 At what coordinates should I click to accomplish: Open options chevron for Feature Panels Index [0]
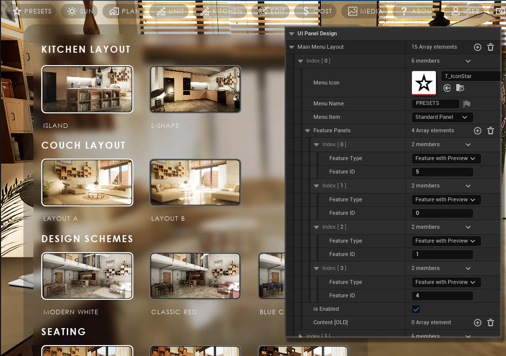[468, 145]
